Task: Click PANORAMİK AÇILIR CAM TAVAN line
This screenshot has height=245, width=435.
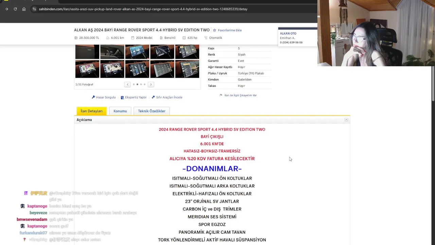Action: tap(212, 232)
